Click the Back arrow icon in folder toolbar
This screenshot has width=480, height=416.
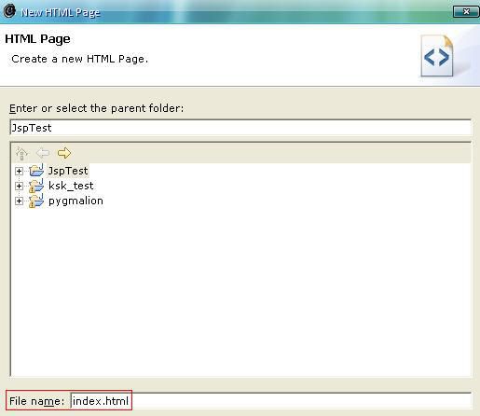point(43,153)
